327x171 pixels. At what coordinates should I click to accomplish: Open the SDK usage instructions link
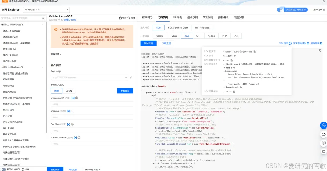tap(301, 43)
